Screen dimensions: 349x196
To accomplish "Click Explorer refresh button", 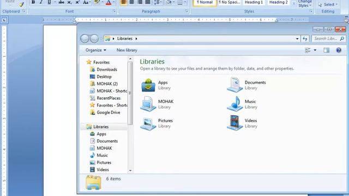I will click(x=305, y=39).
